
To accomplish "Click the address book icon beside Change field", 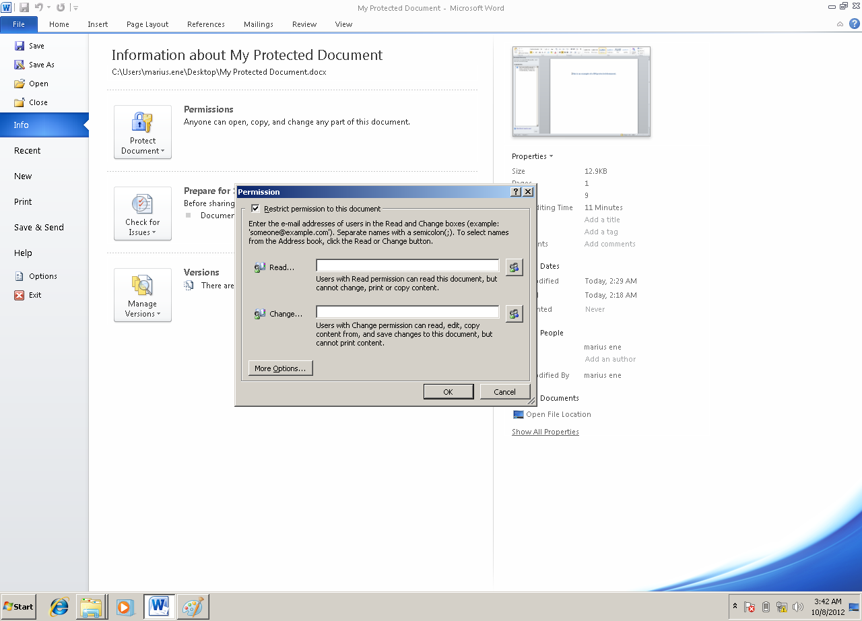I will point(514,314).
